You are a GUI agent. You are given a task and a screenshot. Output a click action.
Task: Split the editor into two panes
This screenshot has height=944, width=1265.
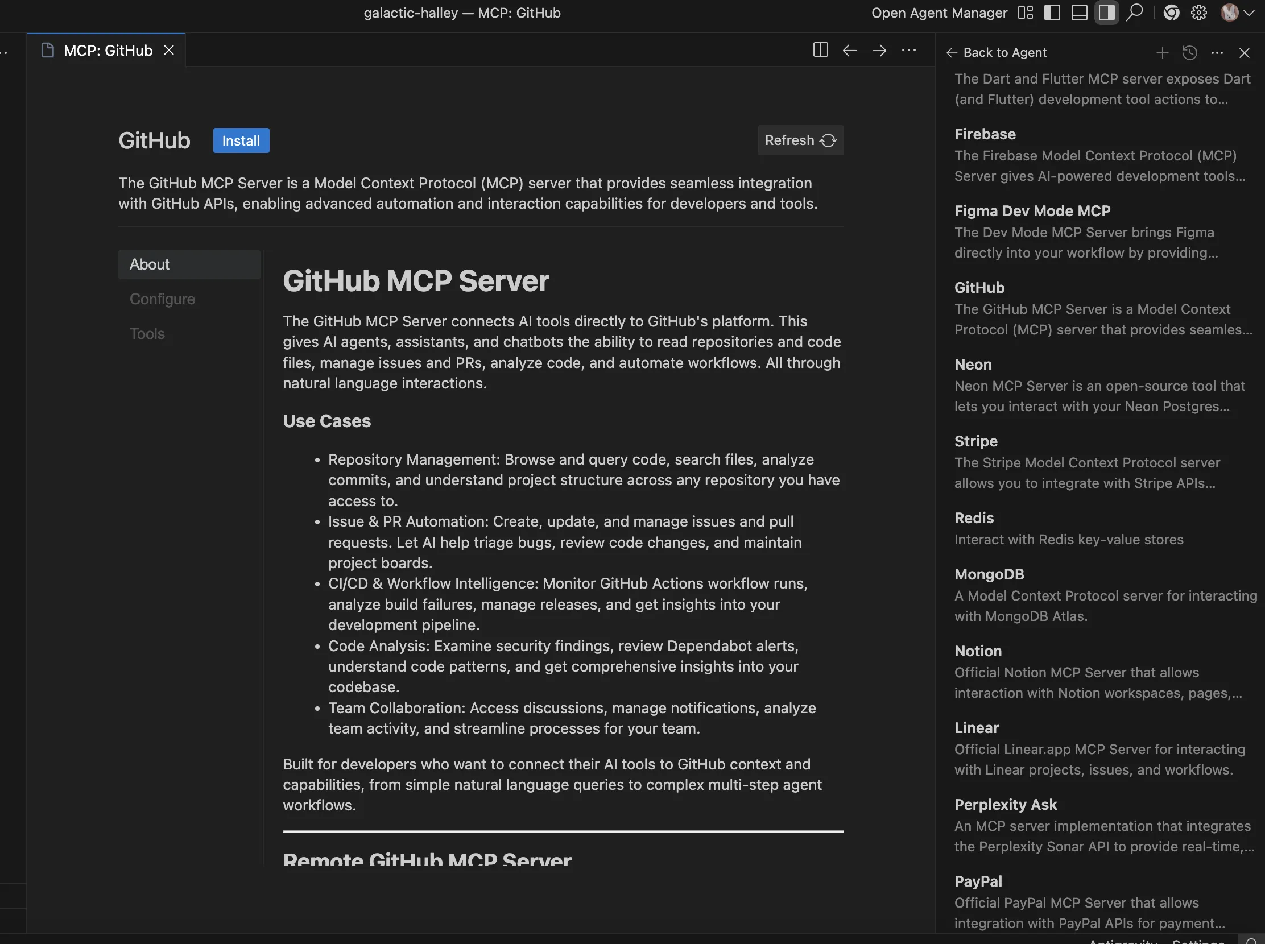pyautogui.click(x=820, y=50)
